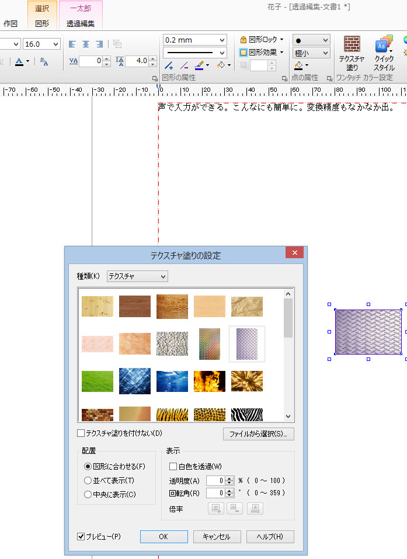Decrease the 回転角 spinner value

click(x=230, y=495)
